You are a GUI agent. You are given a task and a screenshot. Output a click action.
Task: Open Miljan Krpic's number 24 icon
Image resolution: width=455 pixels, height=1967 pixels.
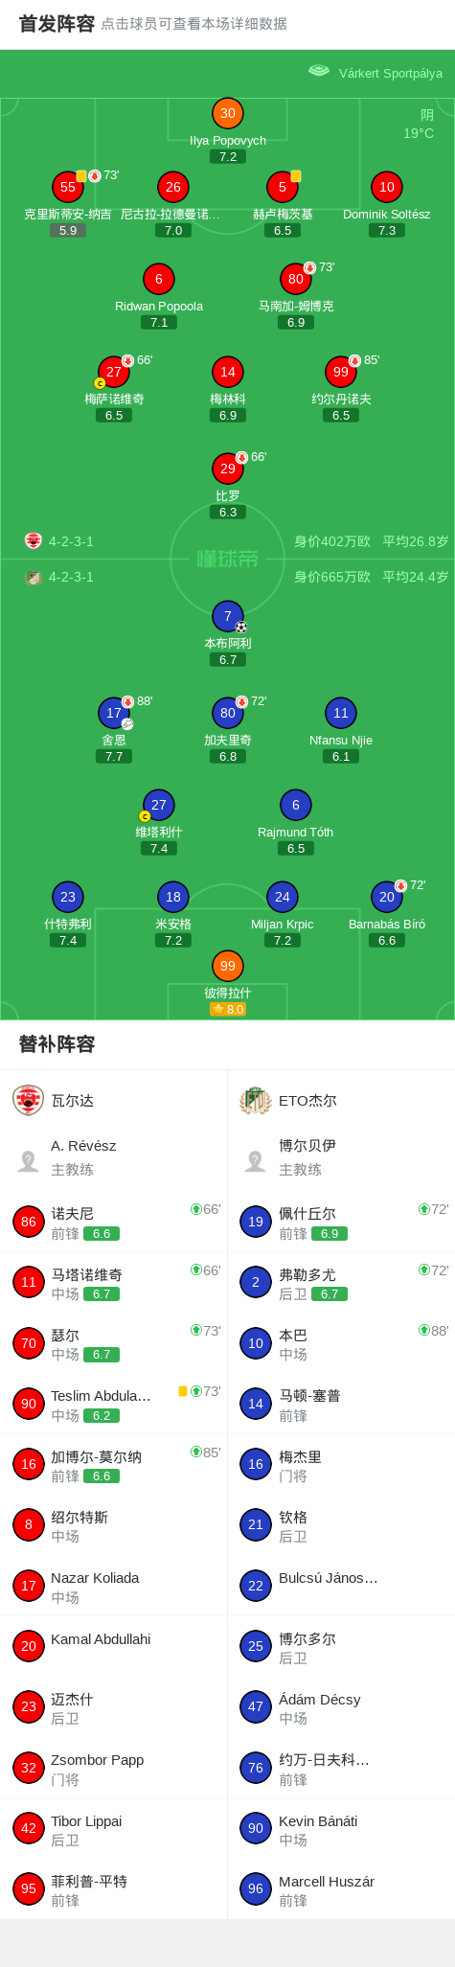[x=282, y=897]
